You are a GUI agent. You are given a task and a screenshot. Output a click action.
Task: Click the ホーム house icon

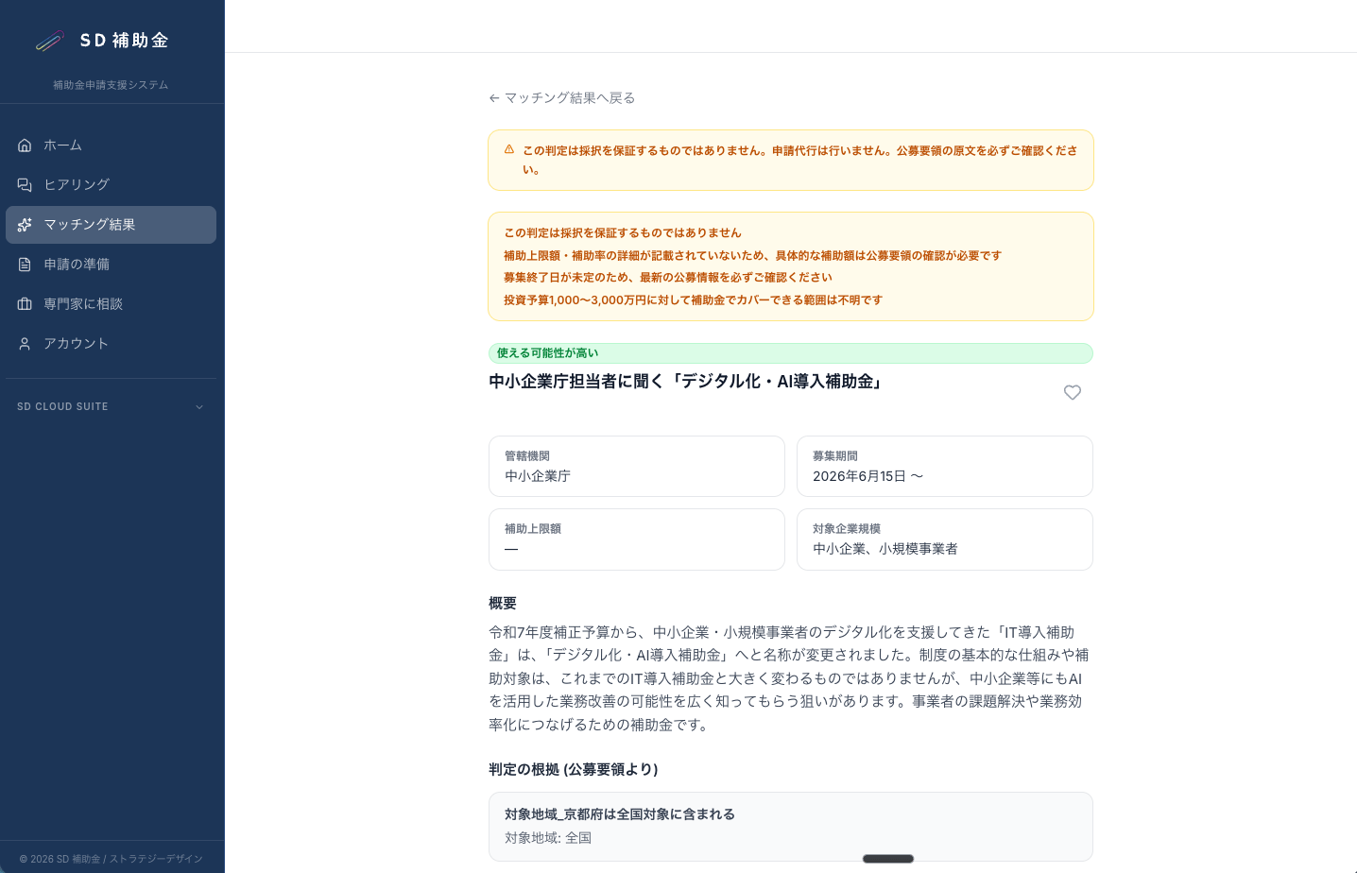(25, 145)
